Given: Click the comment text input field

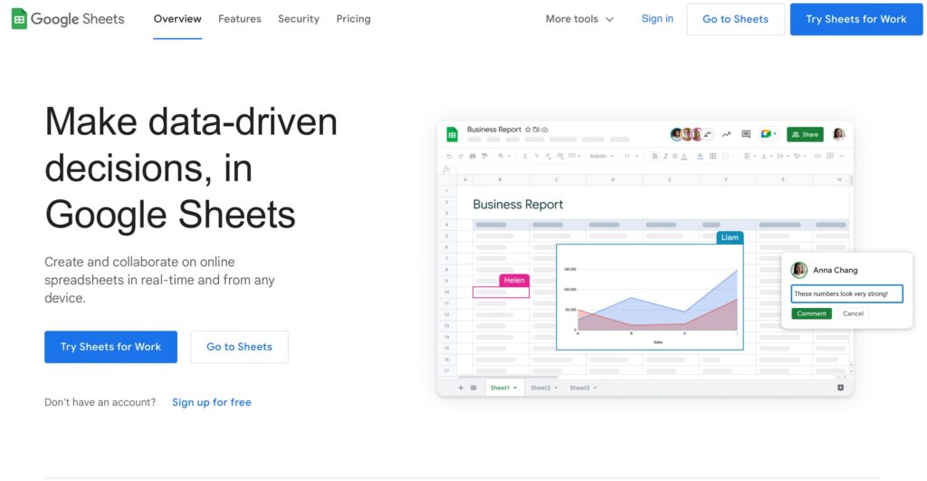Looking at the screenshot, I should (x=846, y=293).
